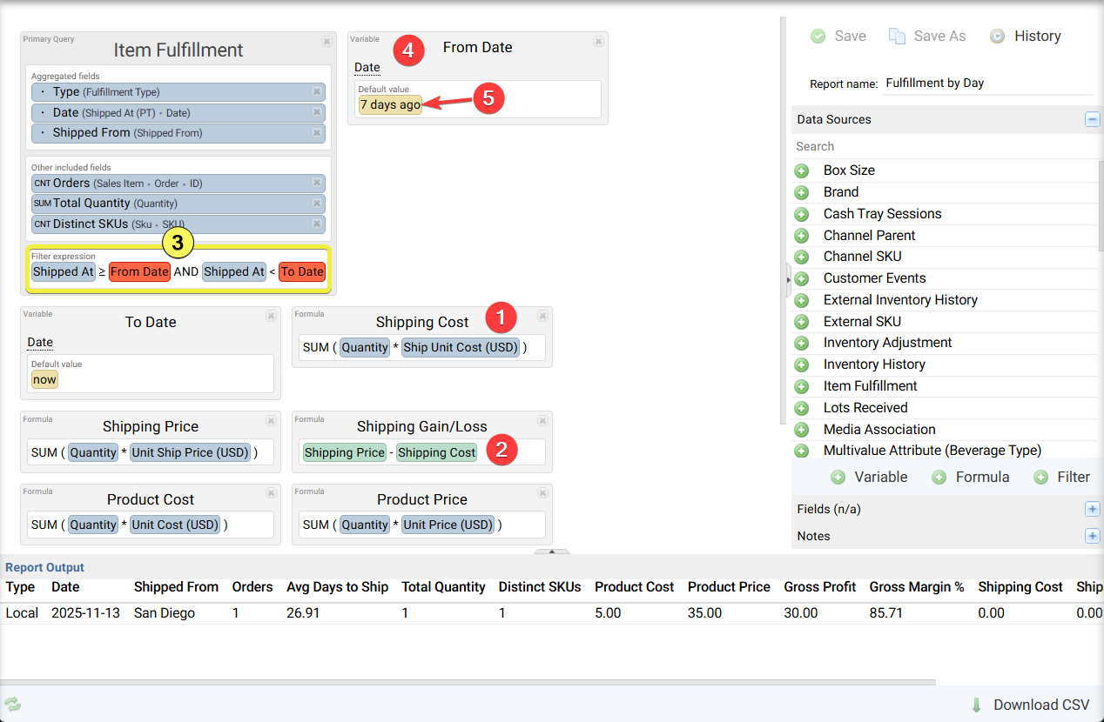Expand the Notes section
1104x722 pixels.
[1092, 536]
